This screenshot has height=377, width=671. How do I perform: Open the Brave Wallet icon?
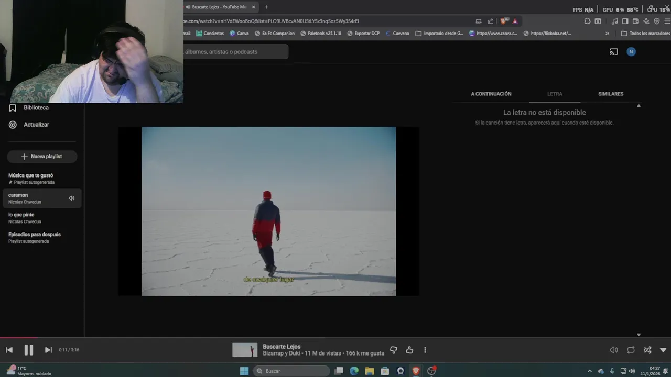click(x=636, y=21)
